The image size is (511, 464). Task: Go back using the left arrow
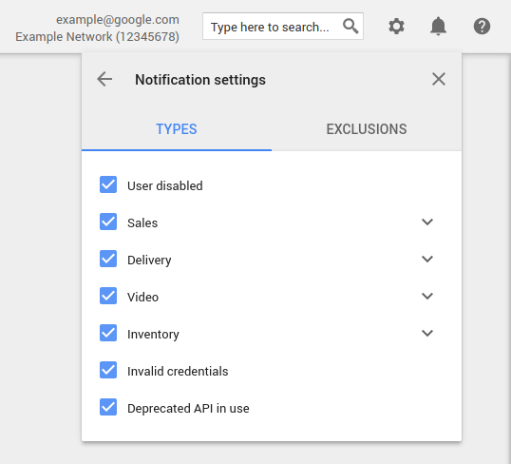[x=104, y=79]
